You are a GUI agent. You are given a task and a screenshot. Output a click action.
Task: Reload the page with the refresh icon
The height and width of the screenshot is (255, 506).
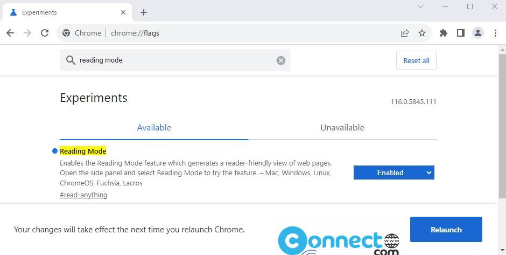pos(45,33)
